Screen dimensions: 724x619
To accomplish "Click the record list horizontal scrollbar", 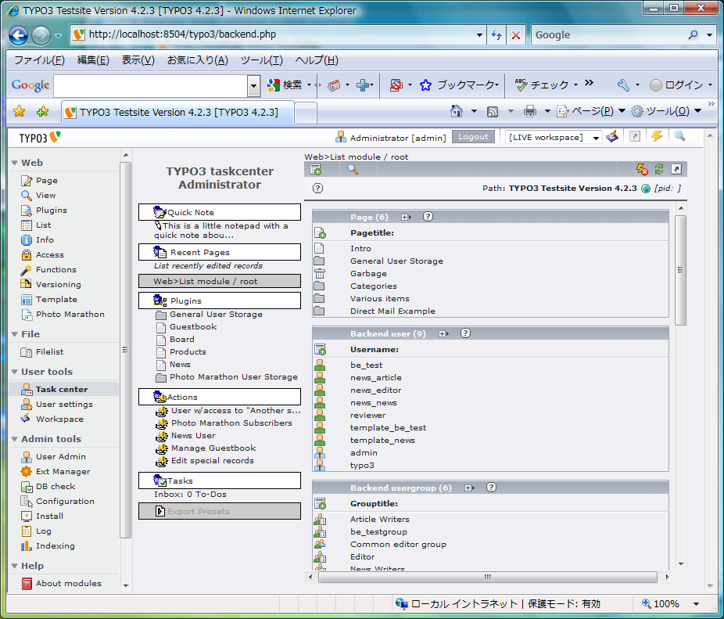I will [x=488, y=577].
